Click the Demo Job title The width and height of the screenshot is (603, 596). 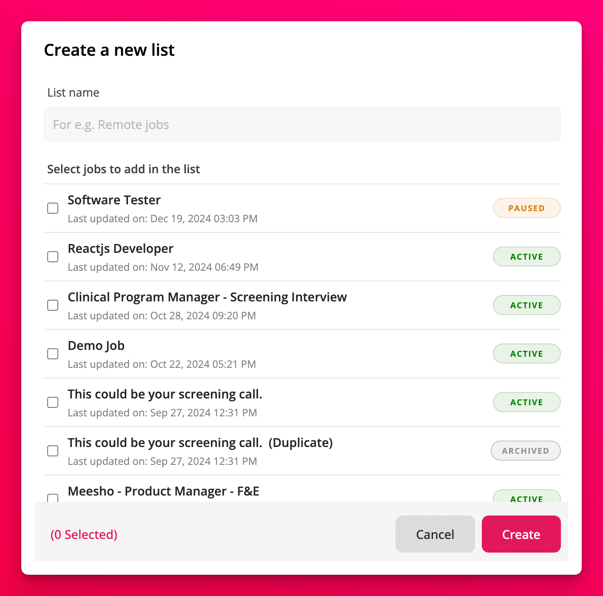96,346
